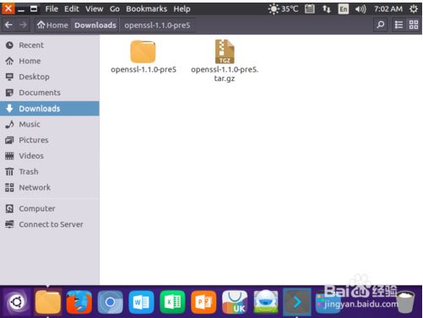Open the View menu

(x=95, y=9)
